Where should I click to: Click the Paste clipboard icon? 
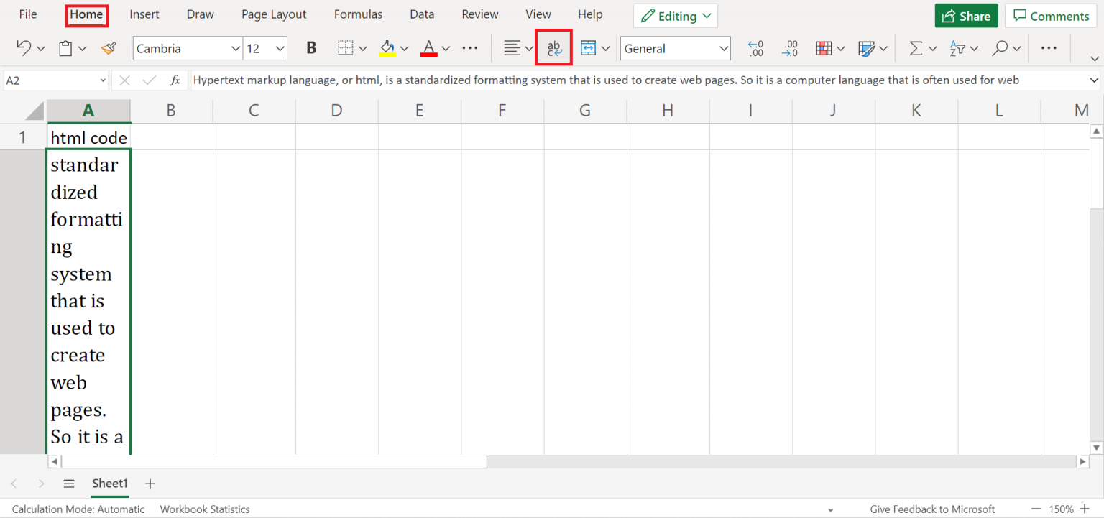[64, 48]
